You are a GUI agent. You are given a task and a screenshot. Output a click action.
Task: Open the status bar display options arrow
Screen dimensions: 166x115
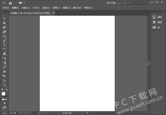click(87, 113)
